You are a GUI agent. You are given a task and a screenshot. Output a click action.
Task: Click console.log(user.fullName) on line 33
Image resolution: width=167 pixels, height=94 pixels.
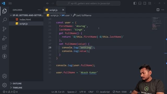[x=76, y=65]
